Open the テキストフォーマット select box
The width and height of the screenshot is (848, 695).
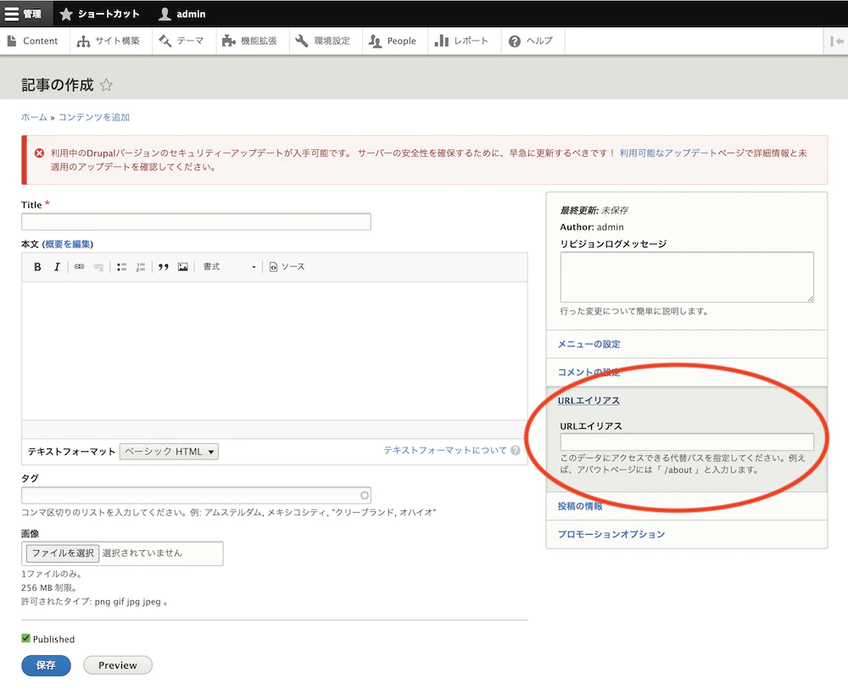169,451
